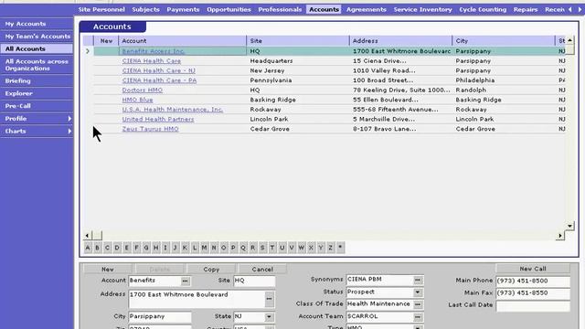Open Cycle Counting tab
Viewport: 585px width, 329px height.
click(483, 9)
